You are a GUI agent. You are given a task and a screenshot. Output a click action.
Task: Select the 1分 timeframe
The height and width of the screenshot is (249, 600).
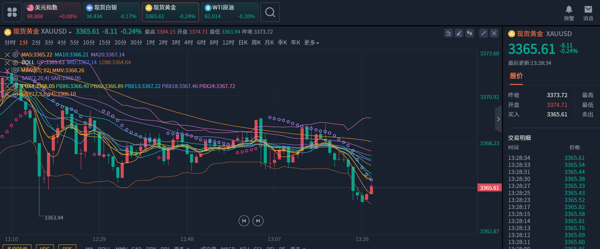(24, 42)
